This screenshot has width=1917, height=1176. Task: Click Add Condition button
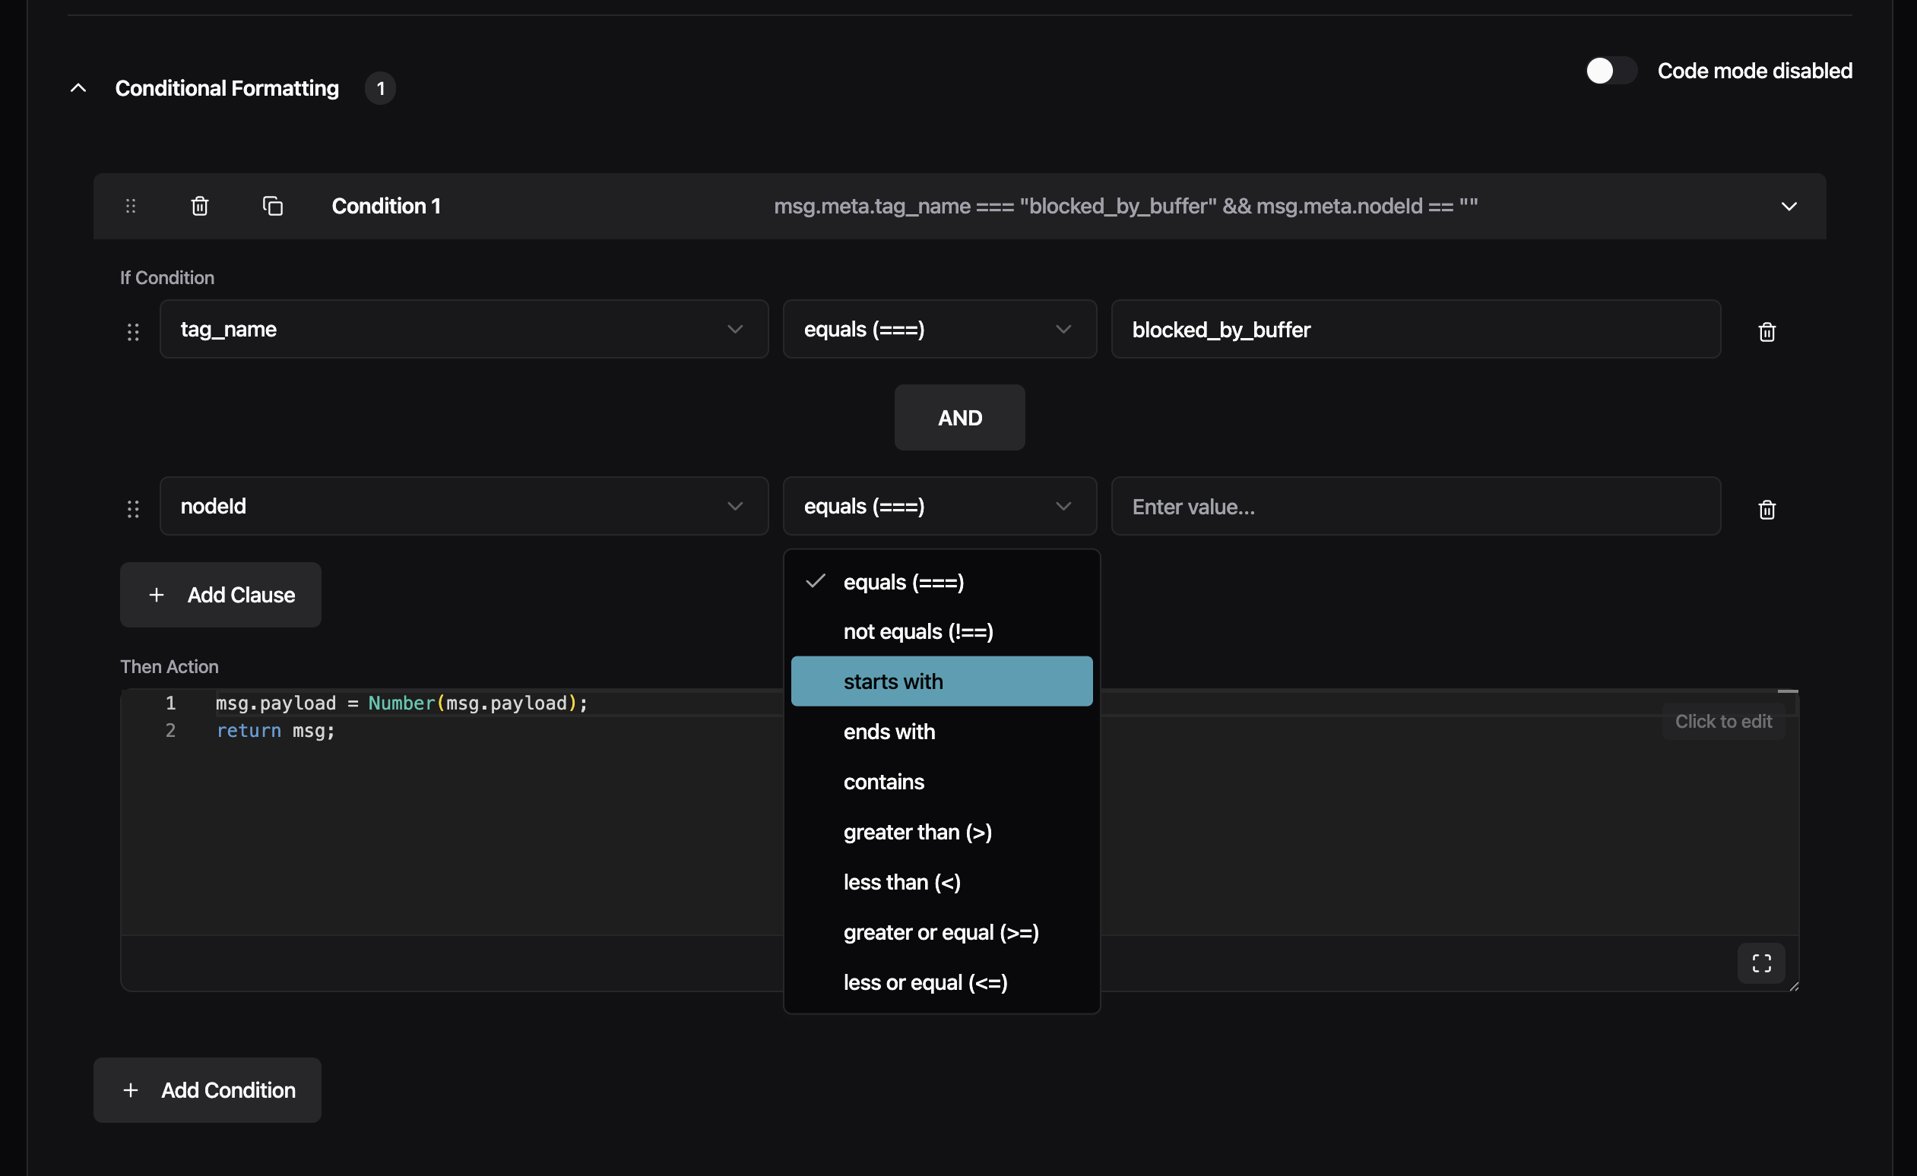pos(207,1090)
